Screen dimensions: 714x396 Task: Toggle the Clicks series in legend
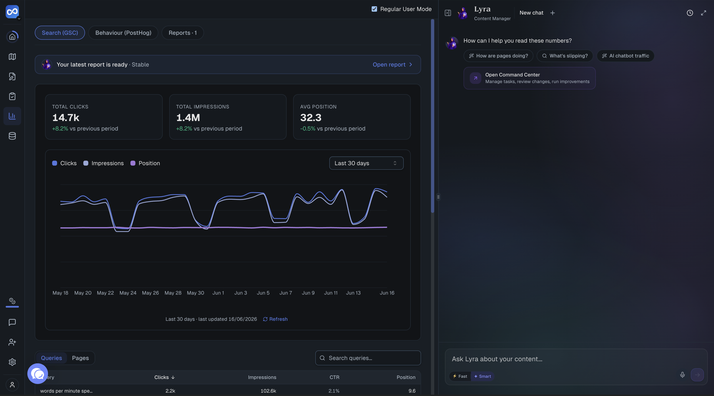[x=64, y=163]
